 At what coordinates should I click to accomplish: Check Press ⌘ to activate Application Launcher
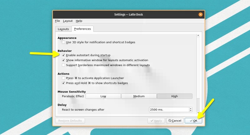tap(63, 78)
